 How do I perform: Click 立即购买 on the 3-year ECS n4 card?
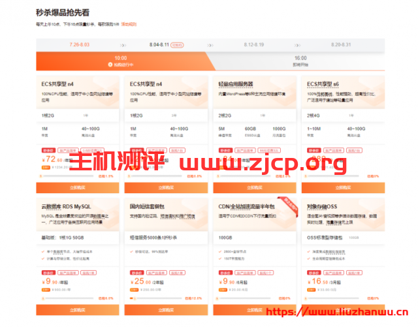(166, 187)
